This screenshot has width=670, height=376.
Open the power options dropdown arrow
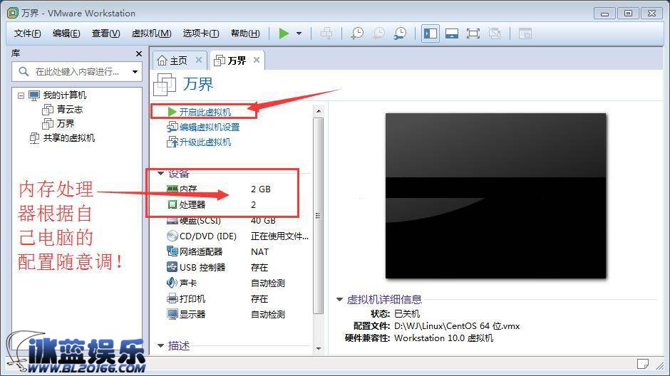coord(299,33)
